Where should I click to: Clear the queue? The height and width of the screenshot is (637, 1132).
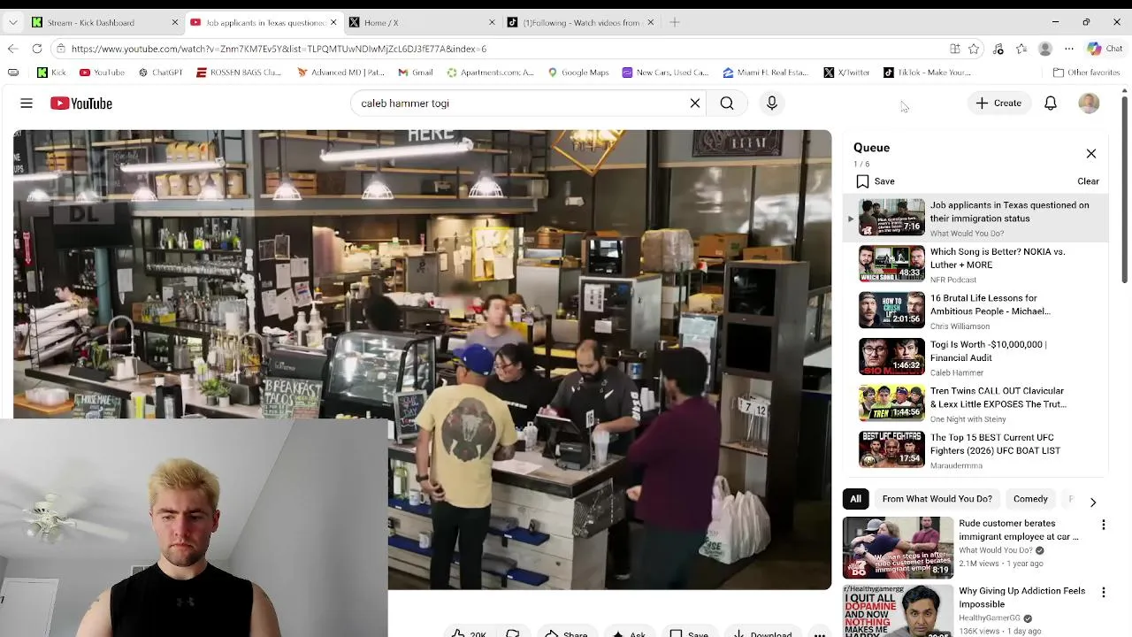(1088, 181)
